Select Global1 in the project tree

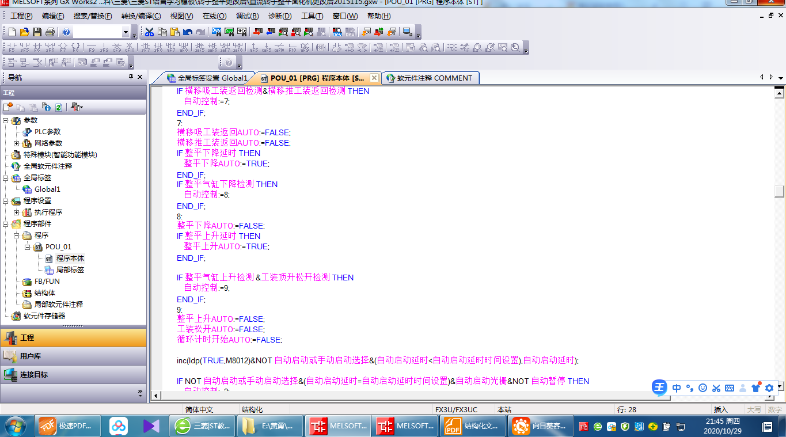47,189
